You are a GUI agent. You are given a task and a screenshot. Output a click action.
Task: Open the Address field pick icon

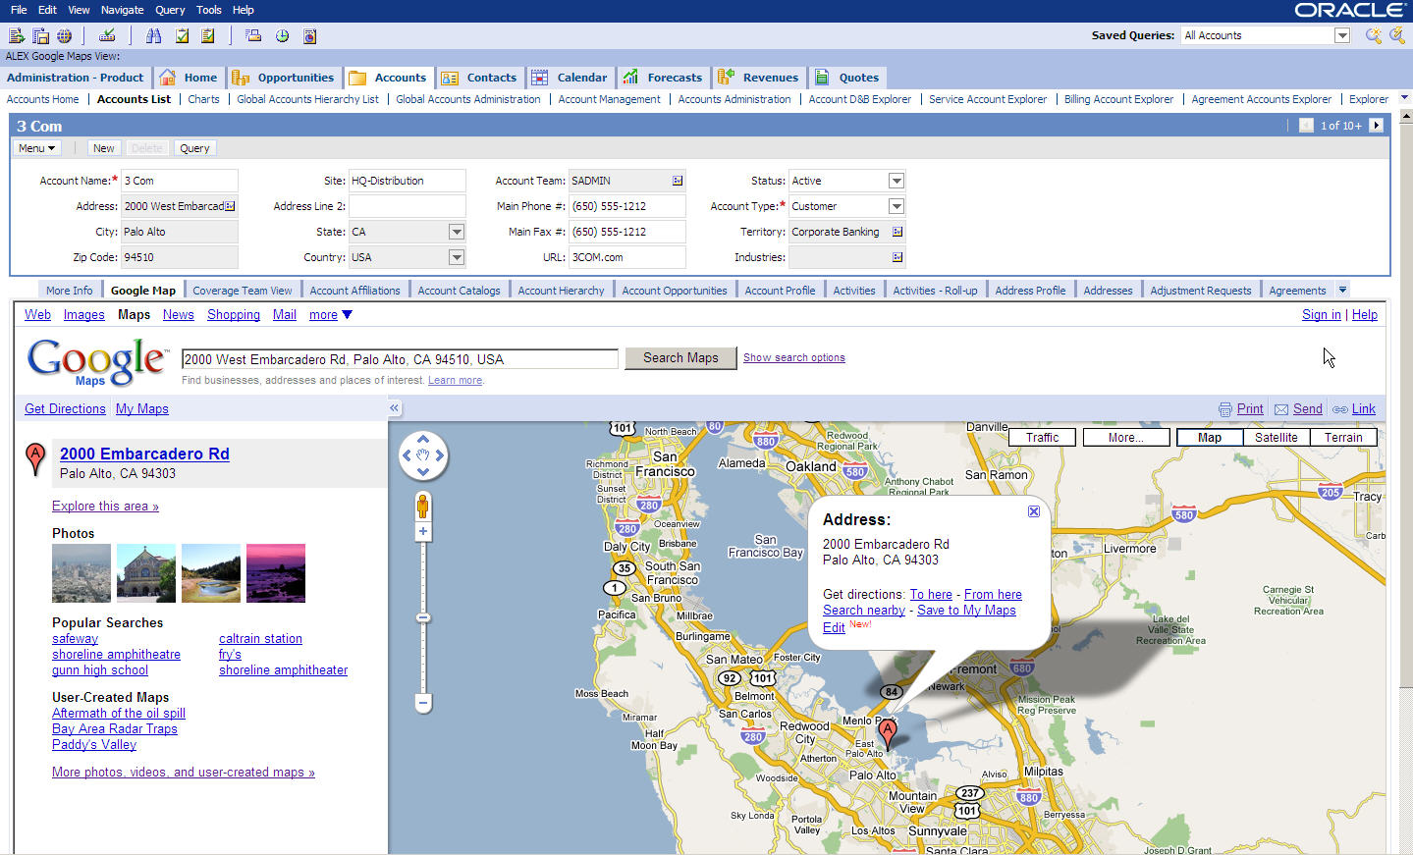pos(230,206)
